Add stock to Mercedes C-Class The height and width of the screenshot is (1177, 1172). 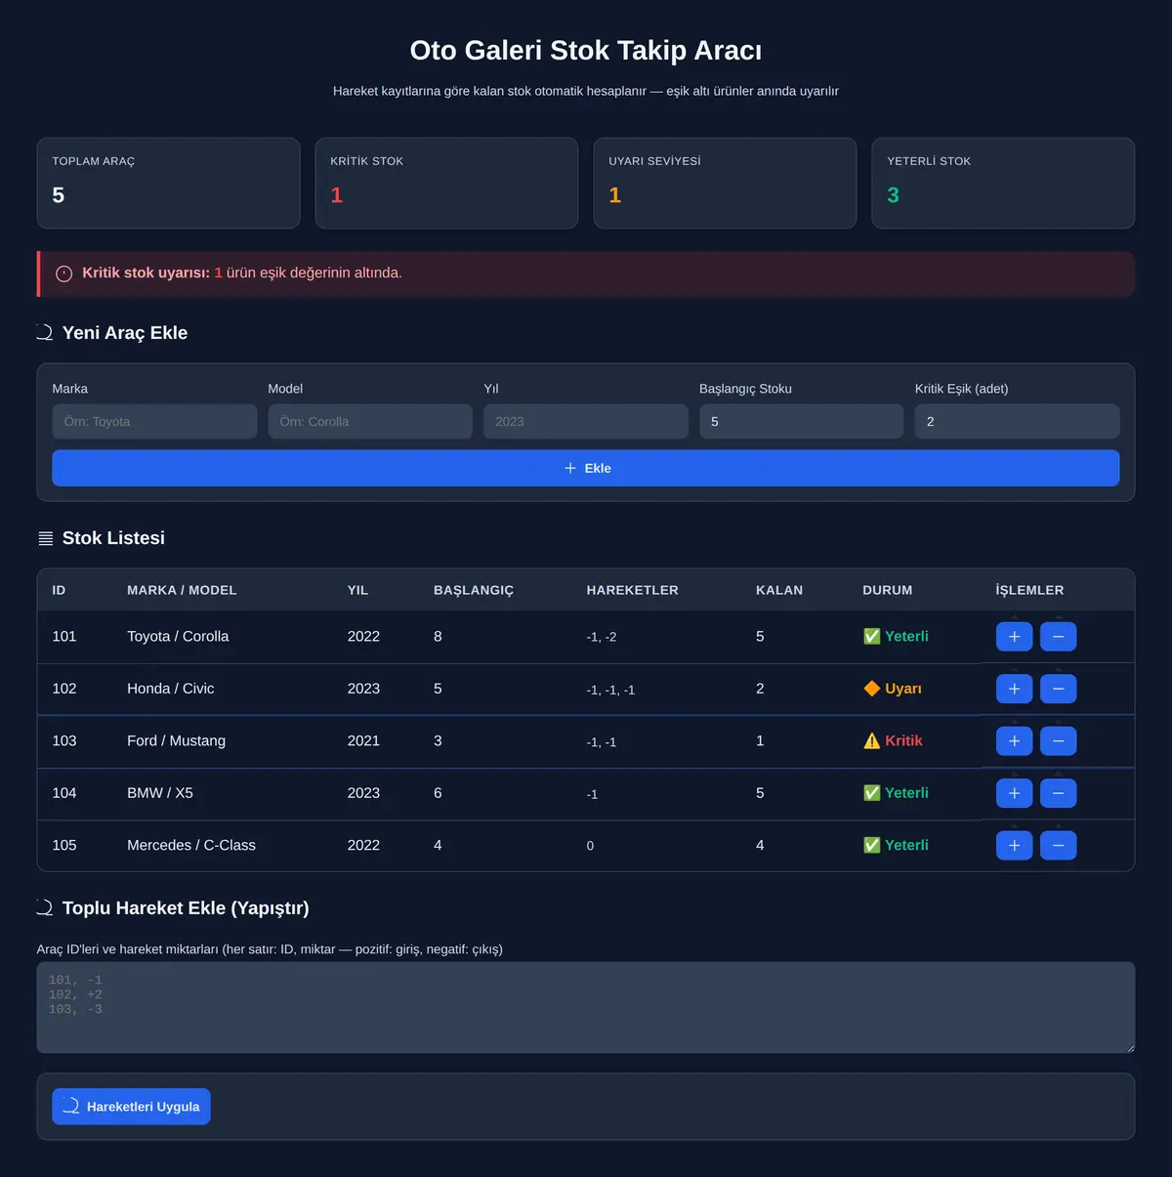1014,846
